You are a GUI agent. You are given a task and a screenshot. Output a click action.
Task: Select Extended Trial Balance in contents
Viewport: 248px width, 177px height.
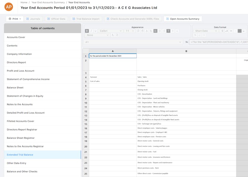pos(20,155)
